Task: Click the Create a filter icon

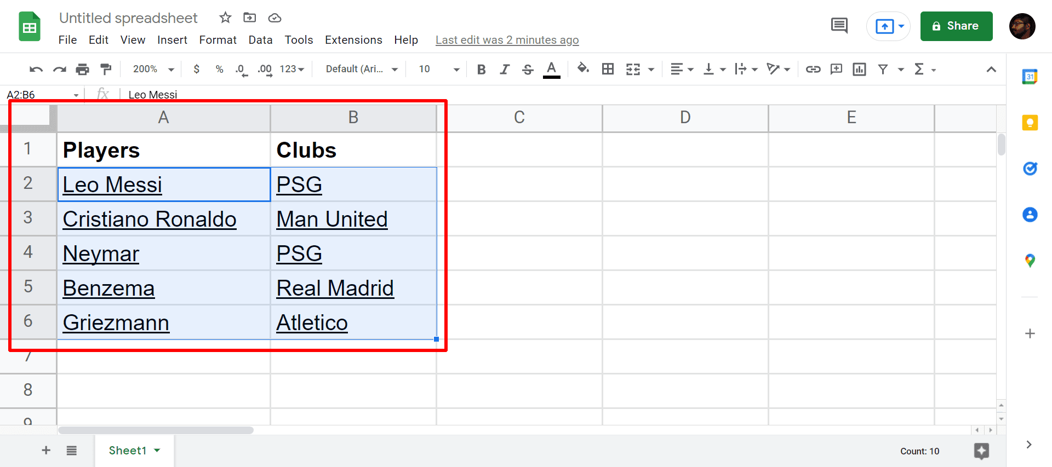Action: (883, 69)
